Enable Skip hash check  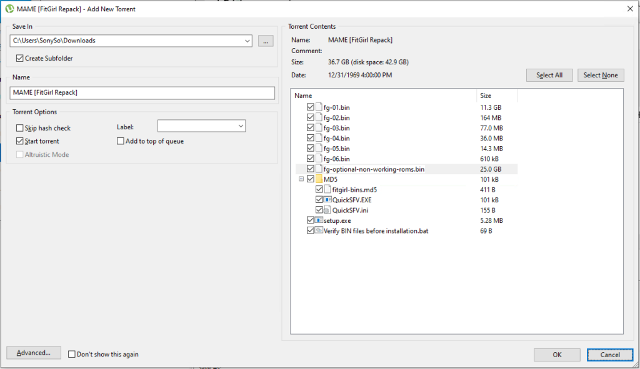[x=19, y=128]
